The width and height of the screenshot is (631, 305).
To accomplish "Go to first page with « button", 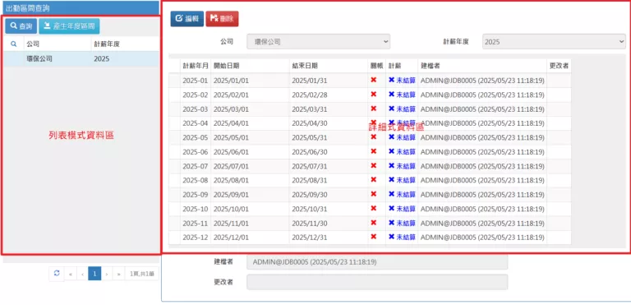I will (71, 274).
